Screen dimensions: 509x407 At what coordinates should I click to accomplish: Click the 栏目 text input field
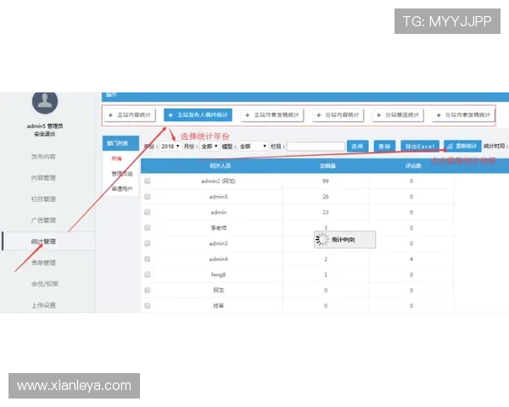pyautogui.click(x=315, y=146)
